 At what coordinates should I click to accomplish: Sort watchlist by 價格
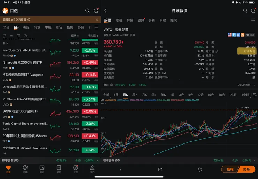click(x=75, y=36)
